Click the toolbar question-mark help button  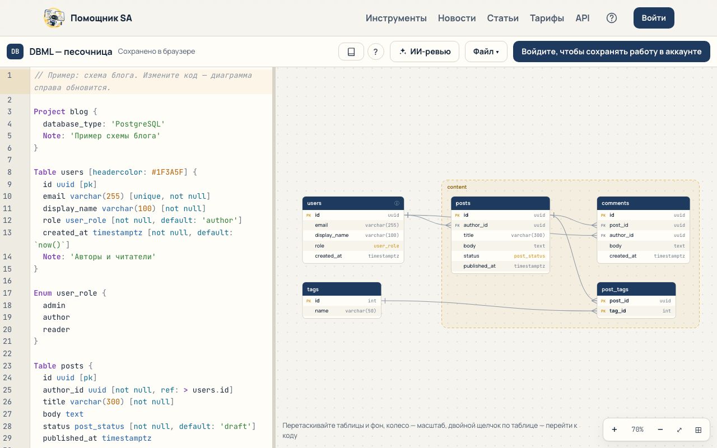(375, 52)
